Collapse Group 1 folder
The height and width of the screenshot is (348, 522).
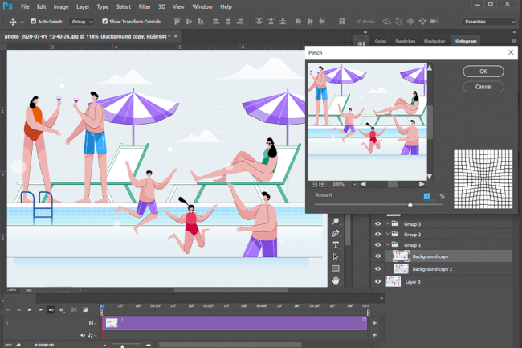tap(388, 244)
